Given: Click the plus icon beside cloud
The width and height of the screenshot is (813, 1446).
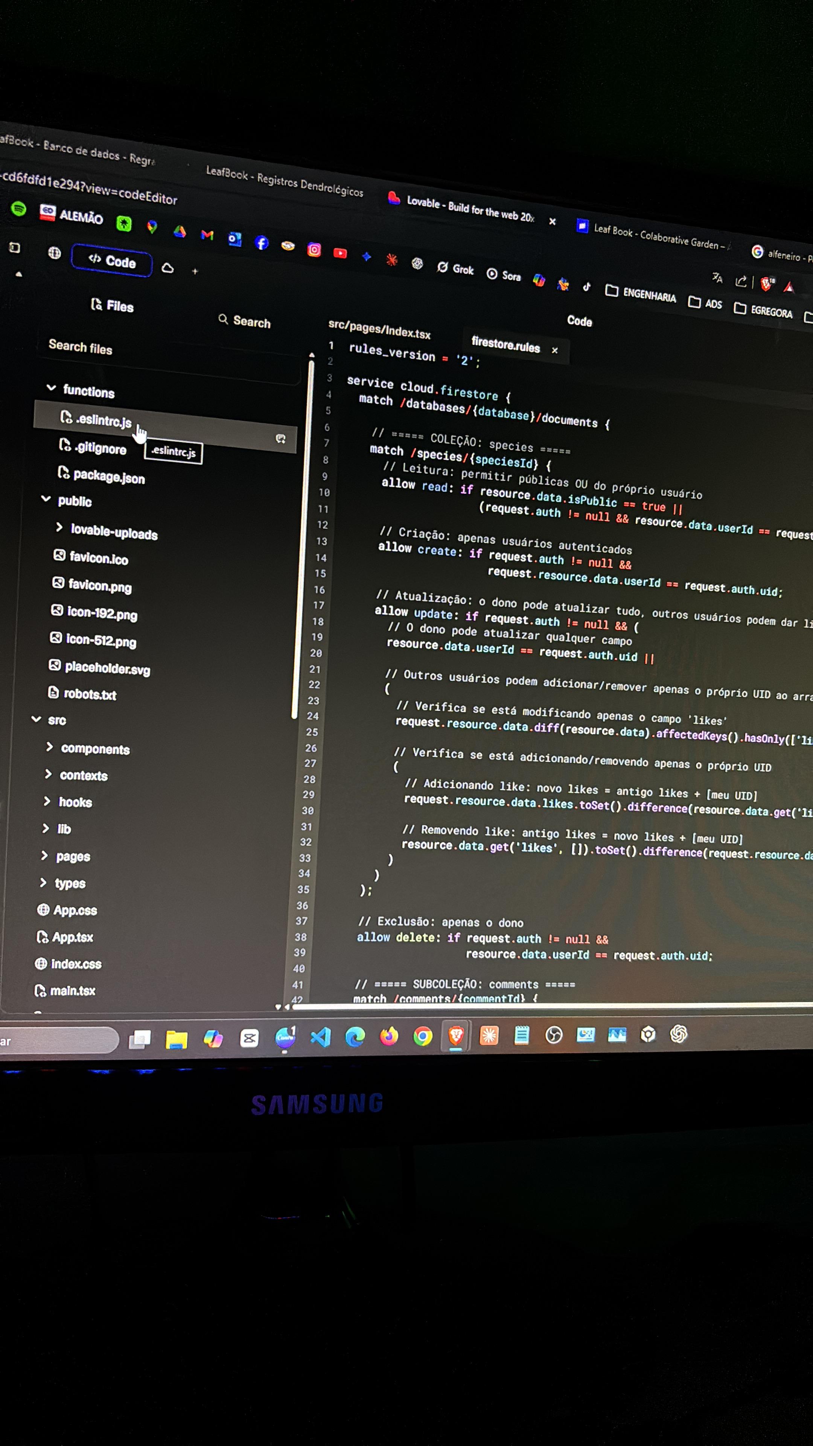Looking at the screenshot, I should click(195, 272).
